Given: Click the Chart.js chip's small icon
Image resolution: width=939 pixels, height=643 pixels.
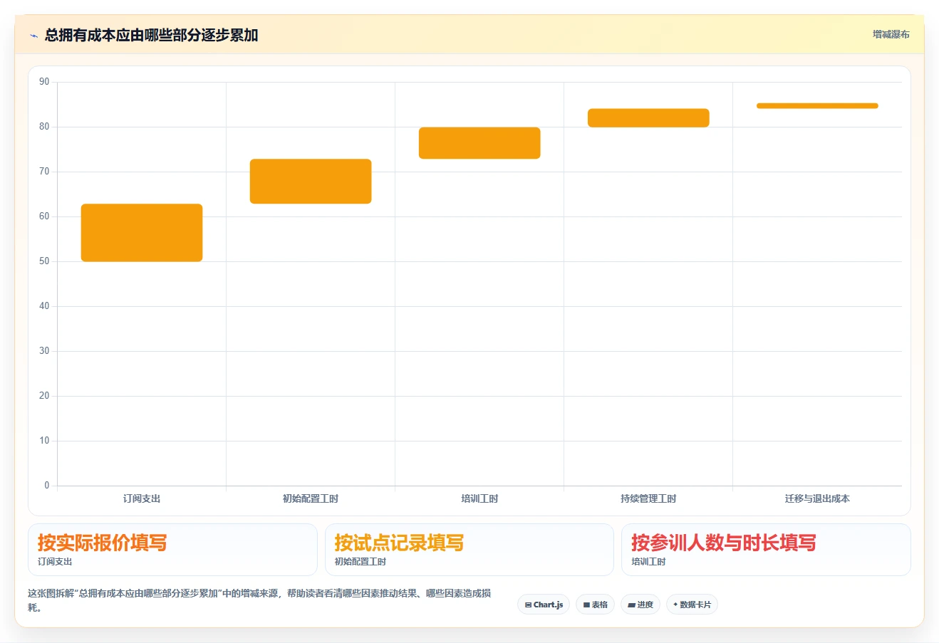Looking at the screenshot, I should [x=528, y=605].
